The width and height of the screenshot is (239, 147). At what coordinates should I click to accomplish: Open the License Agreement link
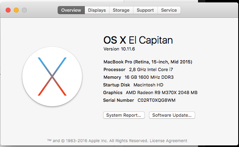[168, 141]
